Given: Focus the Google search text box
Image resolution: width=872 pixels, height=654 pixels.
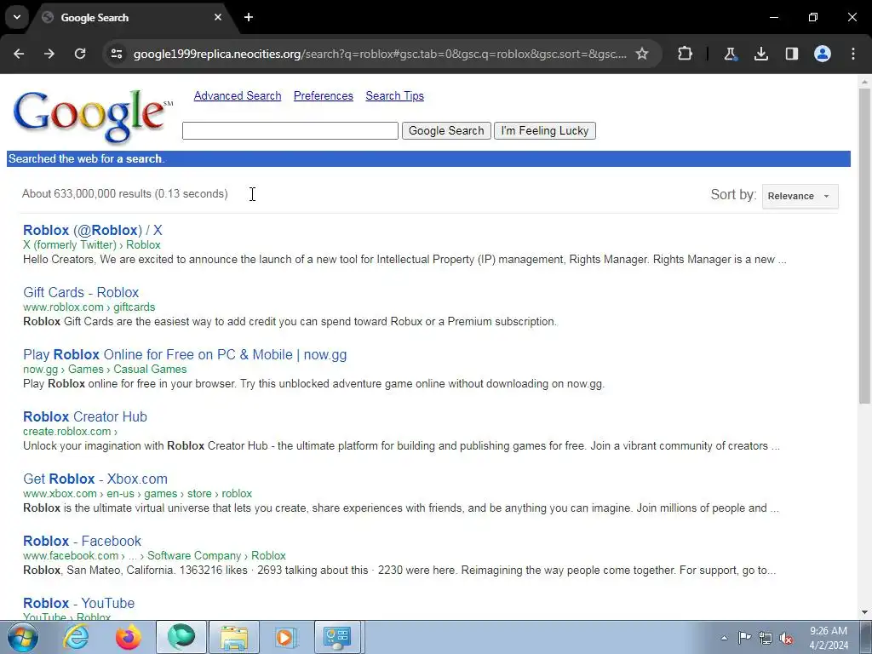Looking at the screenshot, I should (x=290, y=130).
